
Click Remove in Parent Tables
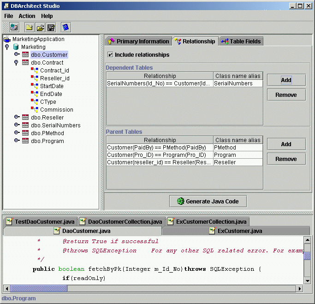(286, 159)
